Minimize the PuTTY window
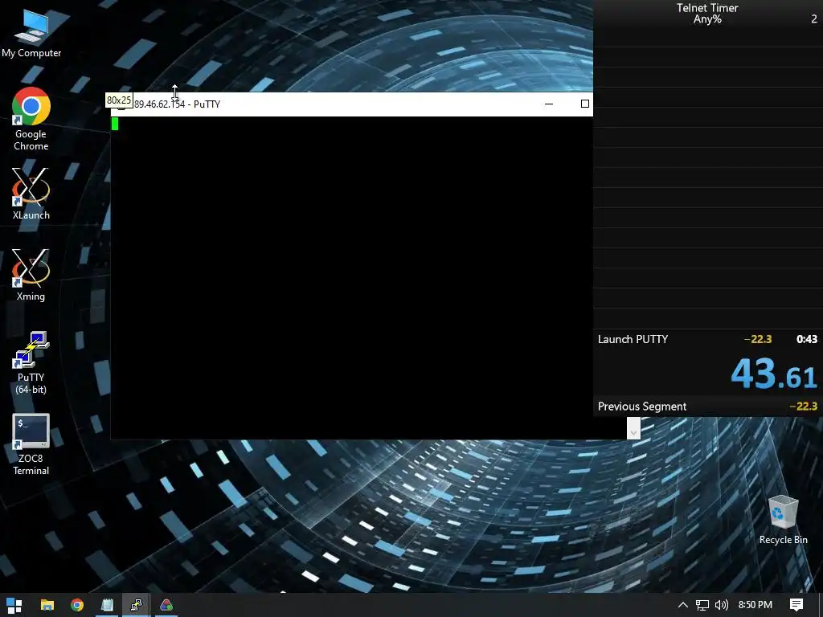823x617 pixels. 549,104
